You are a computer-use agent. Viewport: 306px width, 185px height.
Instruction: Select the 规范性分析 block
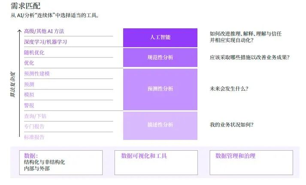(x=160, y=58)
